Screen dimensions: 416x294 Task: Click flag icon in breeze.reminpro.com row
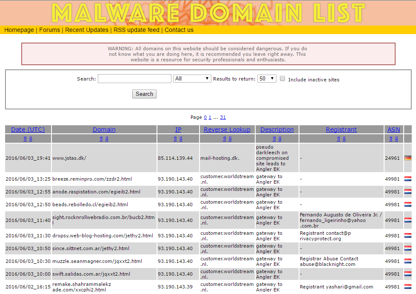tap(408, 179)
